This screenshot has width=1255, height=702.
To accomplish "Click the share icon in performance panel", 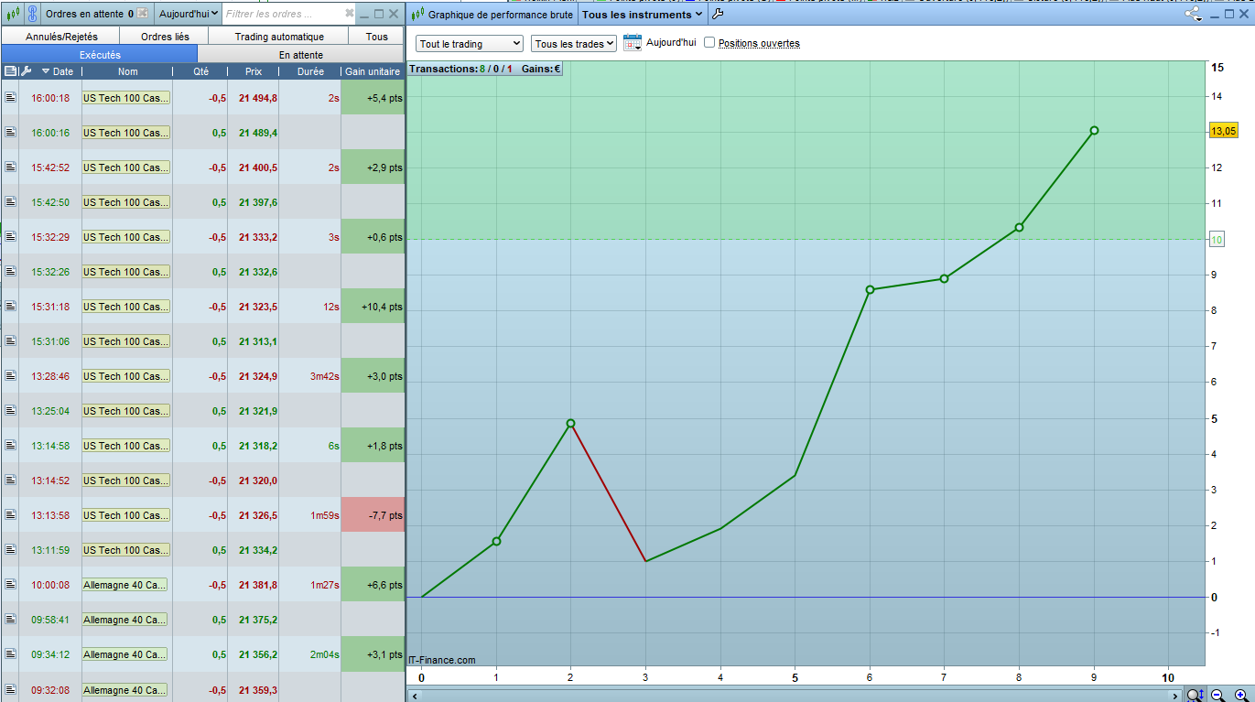I will [x=1193, y=14].
